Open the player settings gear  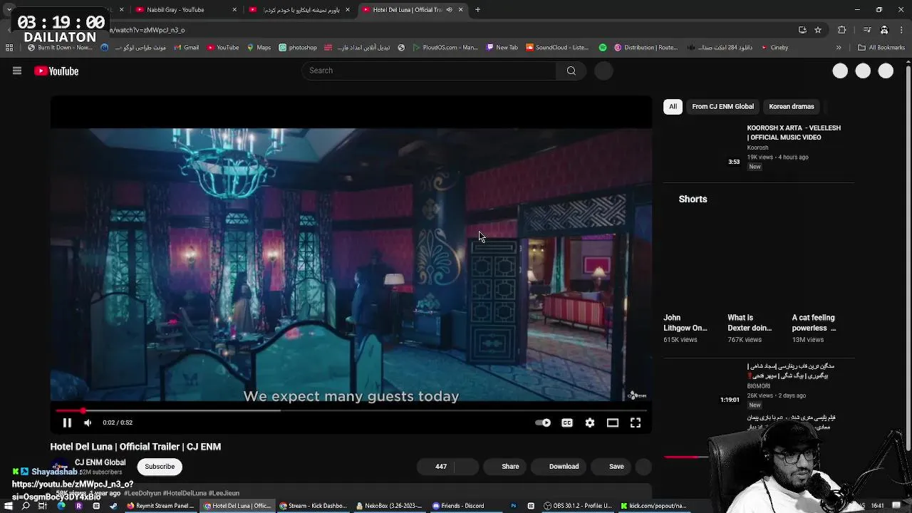pos(590,423)
